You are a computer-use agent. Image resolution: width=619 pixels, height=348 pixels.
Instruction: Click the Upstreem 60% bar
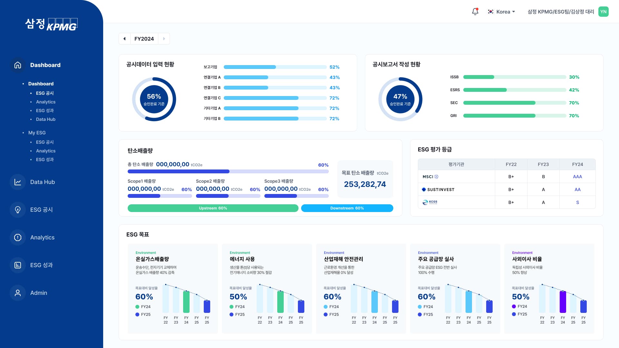pos(213,208)
